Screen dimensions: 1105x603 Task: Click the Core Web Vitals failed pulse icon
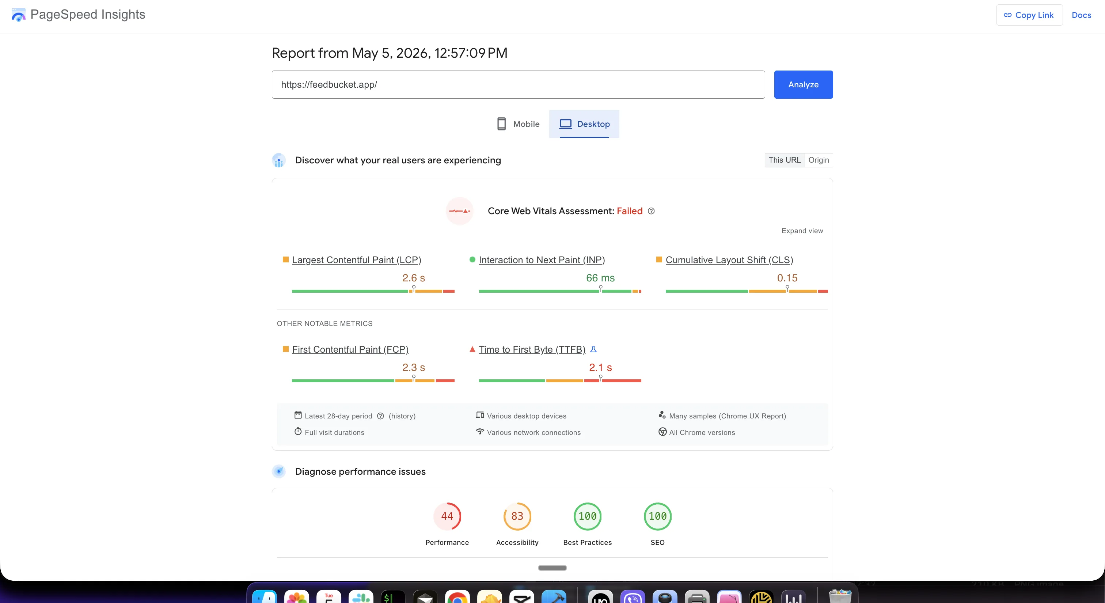tap(459, 211)
